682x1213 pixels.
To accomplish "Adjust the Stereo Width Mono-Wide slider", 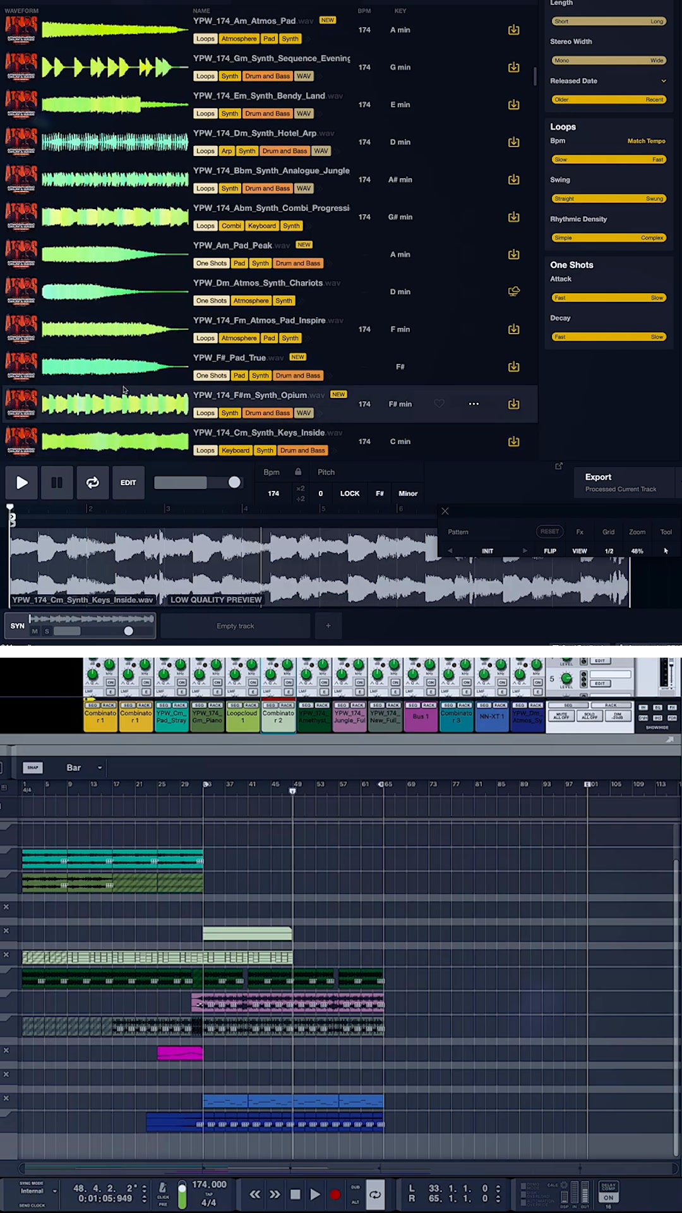I will point(609,61).
